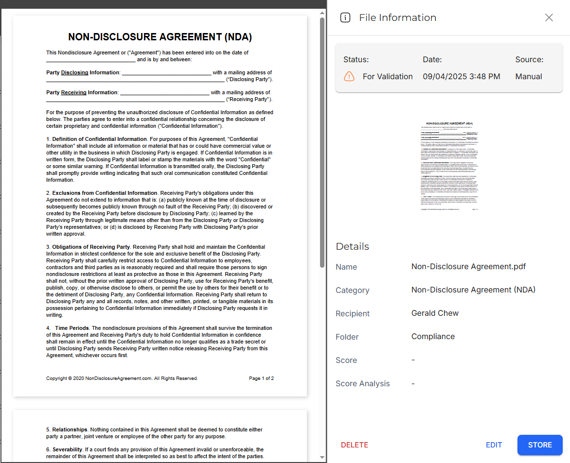Viewport: 570px width, 463px height.
Task: Click the Score Analysis label
Action: 363,384
